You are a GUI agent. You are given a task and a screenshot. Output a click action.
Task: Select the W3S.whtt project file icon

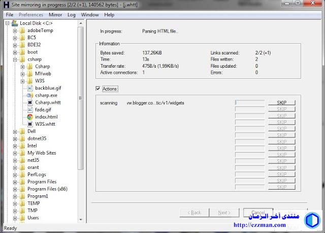coord(30,124)
